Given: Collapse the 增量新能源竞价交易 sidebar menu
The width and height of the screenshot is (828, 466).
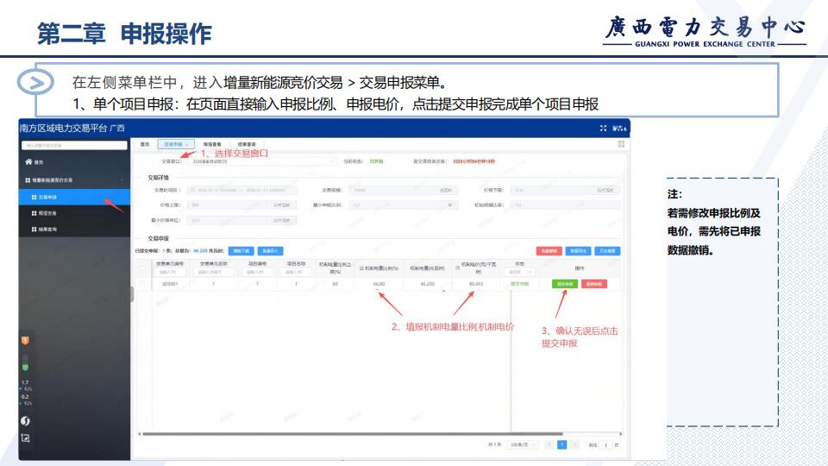Looking at the screenshot, I should pos(123,180).
